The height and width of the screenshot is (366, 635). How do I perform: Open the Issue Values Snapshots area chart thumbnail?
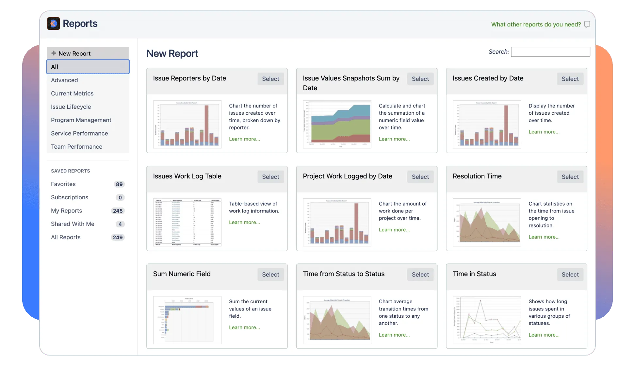pos(337,124)
